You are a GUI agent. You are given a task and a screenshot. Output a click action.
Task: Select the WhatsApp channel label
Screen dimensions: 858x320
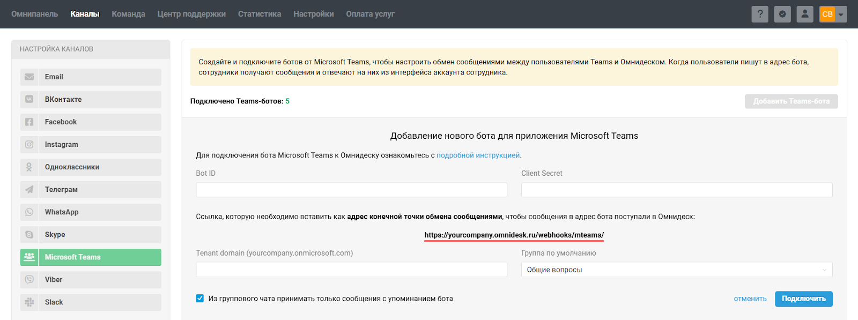click(x=62, y=212)
